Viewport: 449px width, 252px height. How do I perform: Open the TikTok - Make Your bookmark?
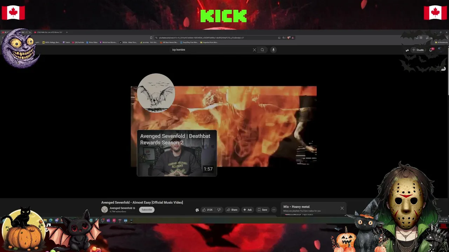[128, 42]
